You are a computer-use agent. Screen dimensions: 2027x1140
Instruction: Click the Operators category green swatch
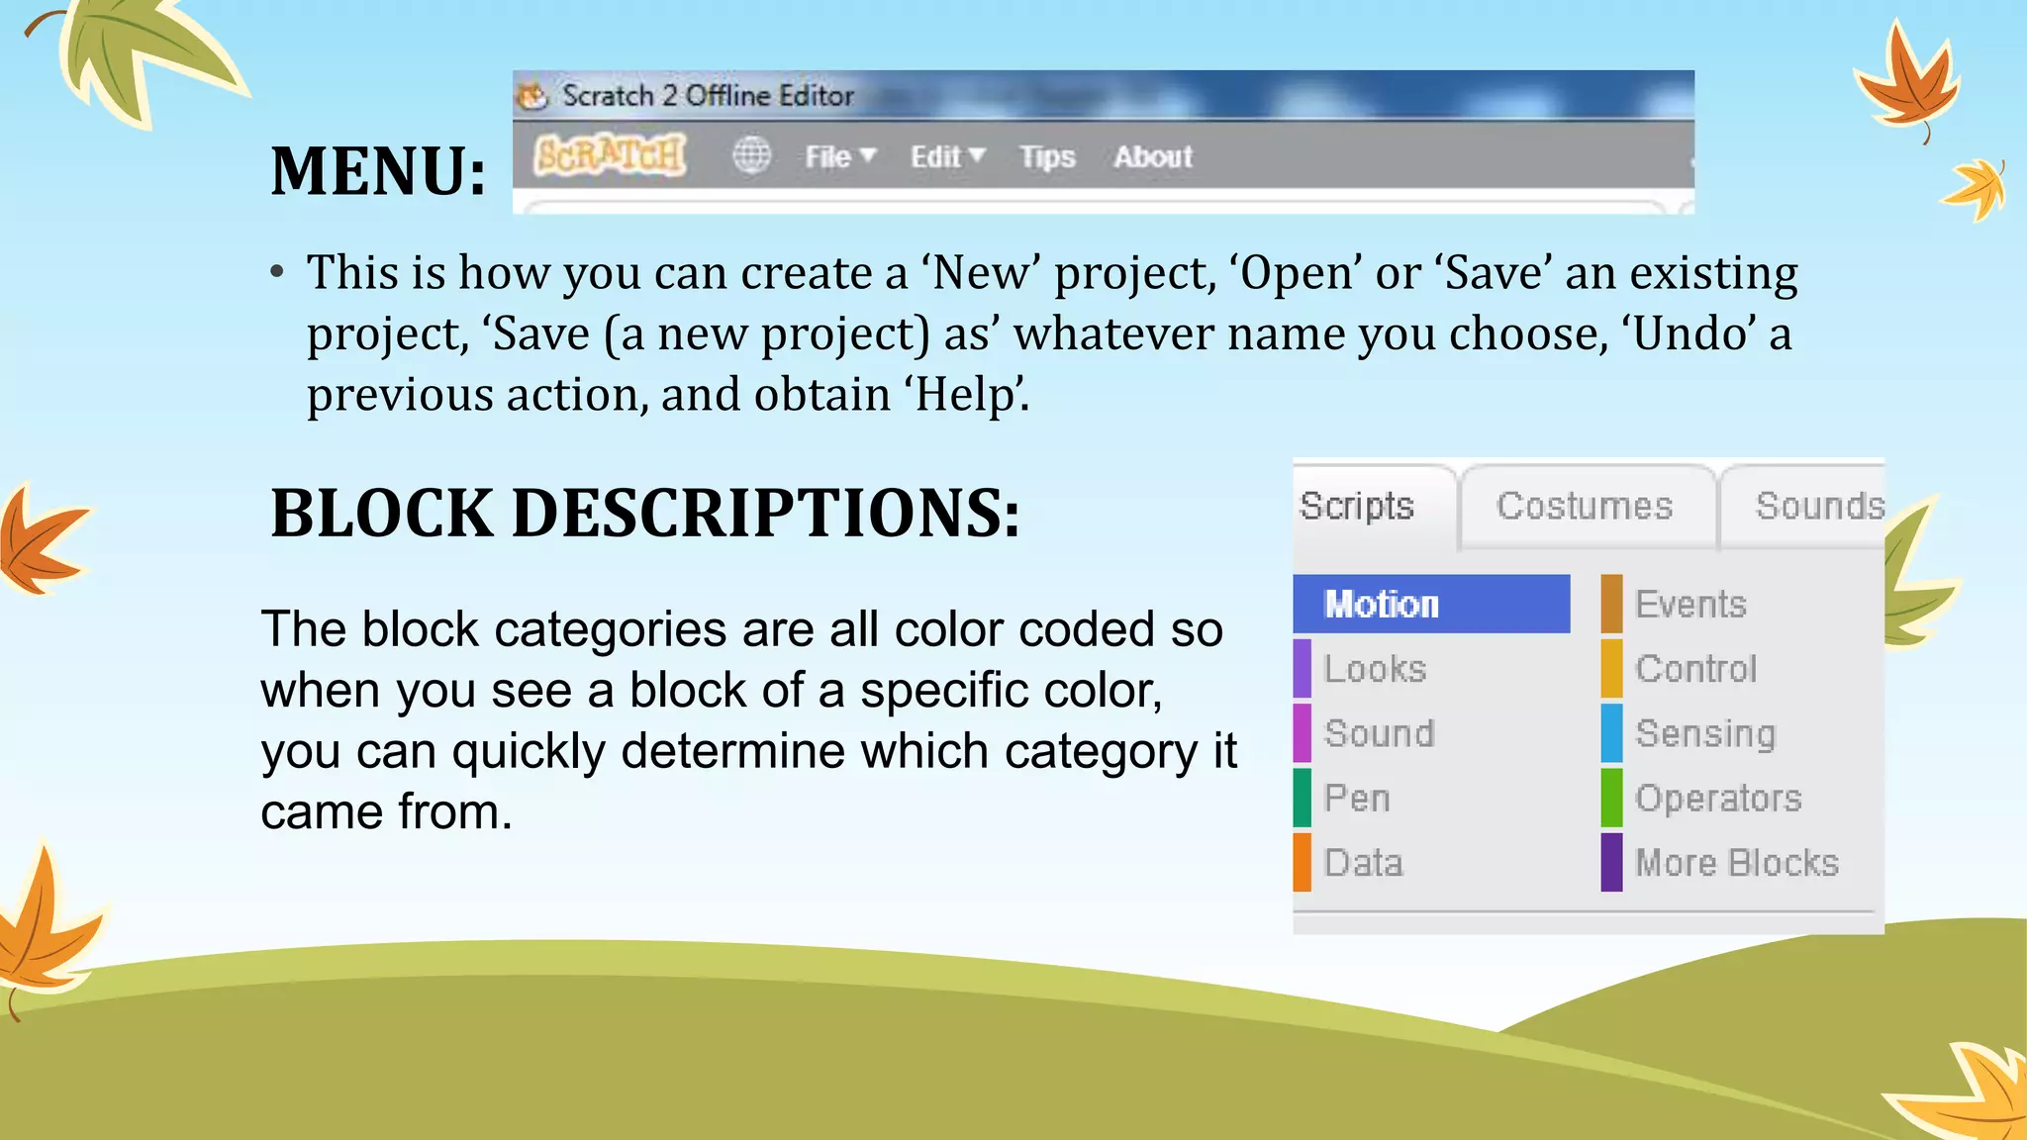click(1612, 798)
